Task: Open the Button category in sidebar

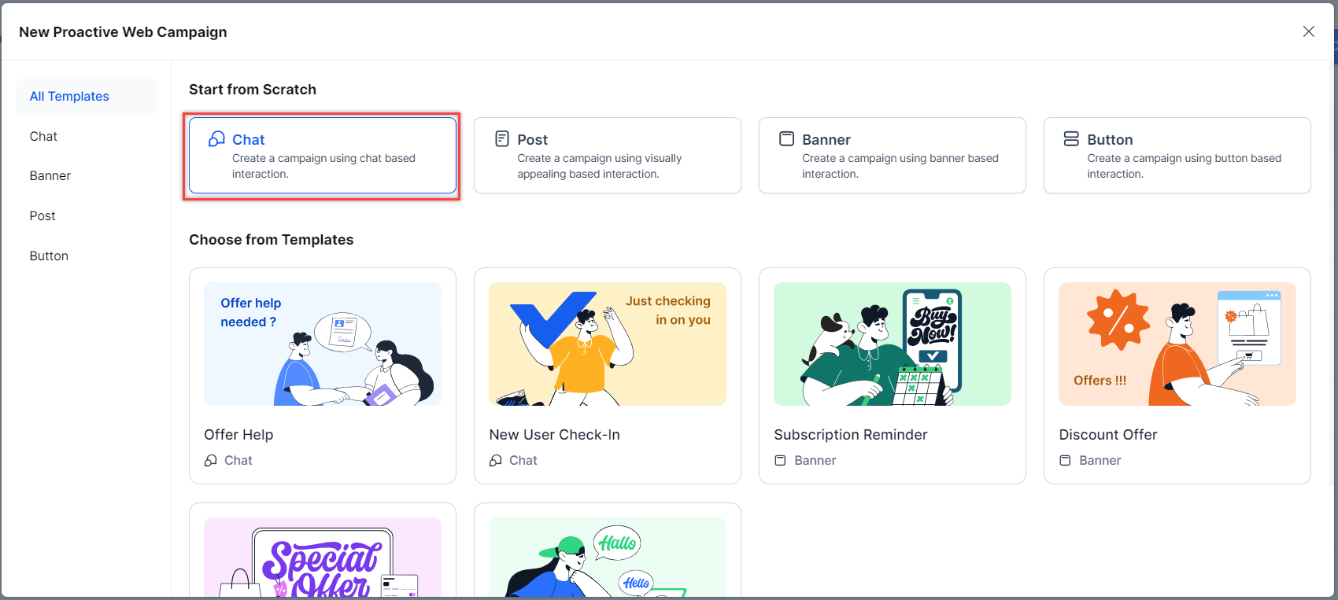Action: 49,256
